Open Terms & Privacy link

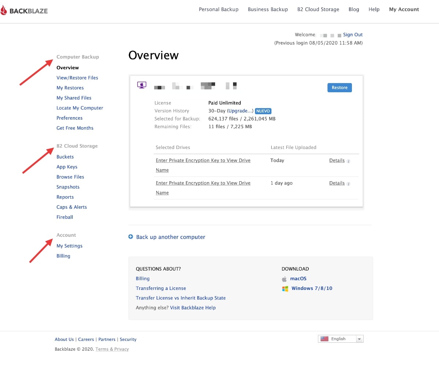pos(112,349)
